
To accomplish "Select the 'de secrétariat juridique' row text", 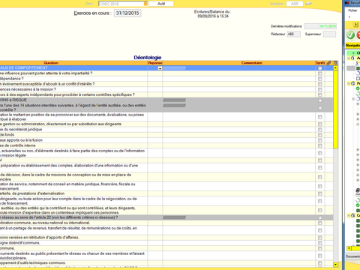I will pyautogui.click(x=21, y=130).
